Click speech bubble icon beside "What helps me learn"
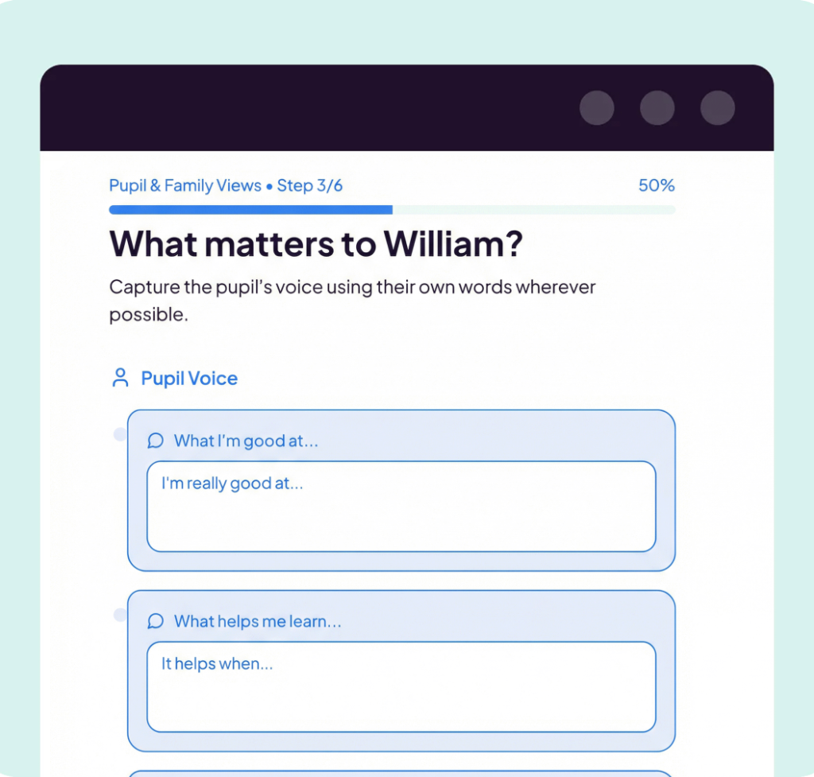 click(x=156, y=621)
